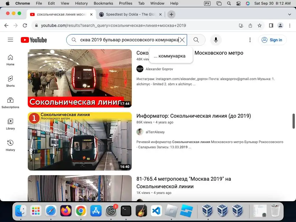Open YouTube settings three-dot menu
296x222 pixels.
[250, 40]
